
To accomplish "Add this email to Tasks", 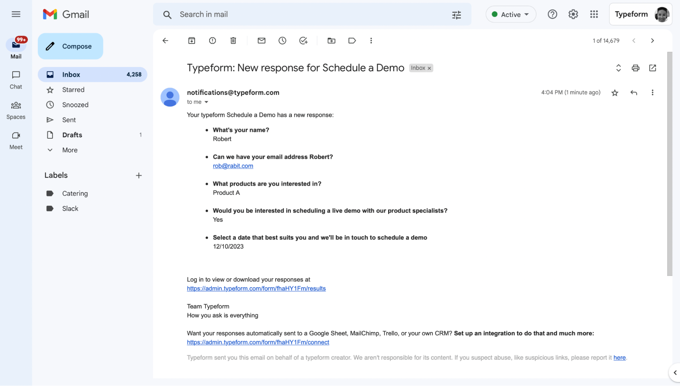I will click(x=303, y=41).
